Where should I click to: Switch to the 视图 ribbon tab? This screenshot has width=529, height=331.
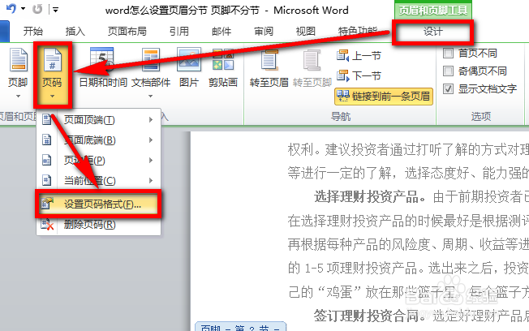click(x=306, y=32)
